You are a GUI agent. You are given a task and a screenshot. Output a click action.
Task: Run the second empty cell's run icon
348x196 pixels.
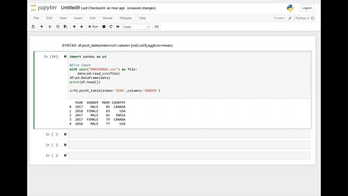point(65,145)
